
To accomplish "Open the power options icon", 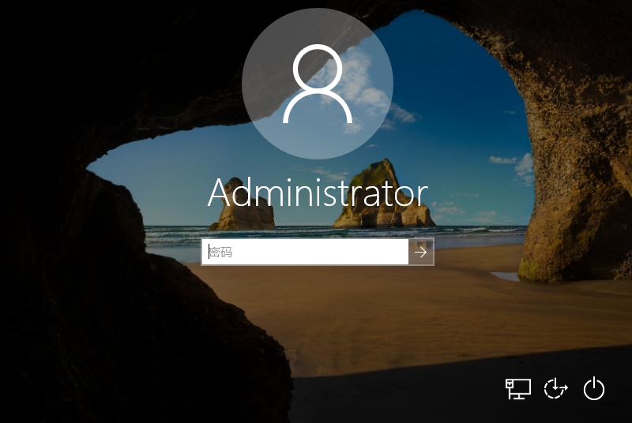I will pos(594,389).
